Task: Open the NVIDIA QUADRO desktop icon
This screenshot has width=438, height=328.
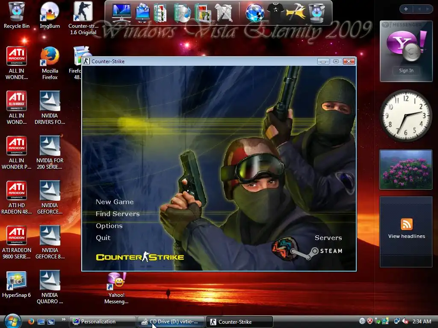Action: (x=50, y=287)
